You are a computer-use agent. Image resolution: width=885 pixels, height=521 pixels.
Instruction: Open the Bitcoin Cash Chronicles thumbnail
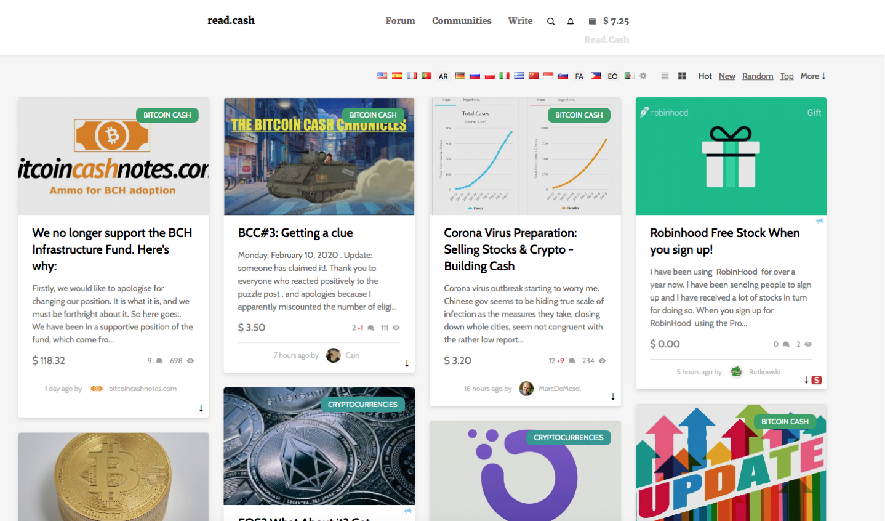pos(319,156)
